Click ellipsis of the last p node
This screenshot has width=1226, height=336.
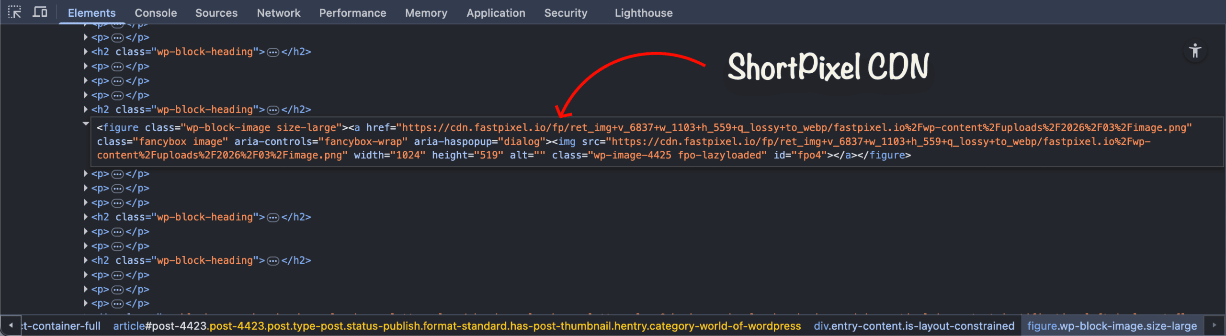(117, 304)
